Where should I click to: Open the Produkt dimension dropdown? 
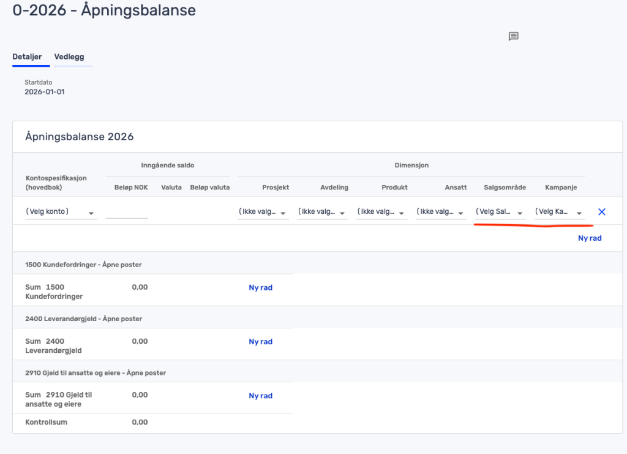pyautogui.click(x=382, y=212)
